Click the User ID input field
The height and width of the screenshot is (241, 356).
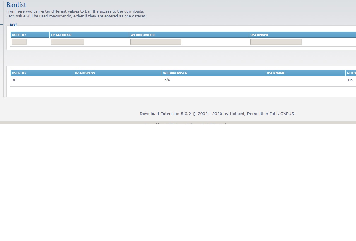pos(19,42)
